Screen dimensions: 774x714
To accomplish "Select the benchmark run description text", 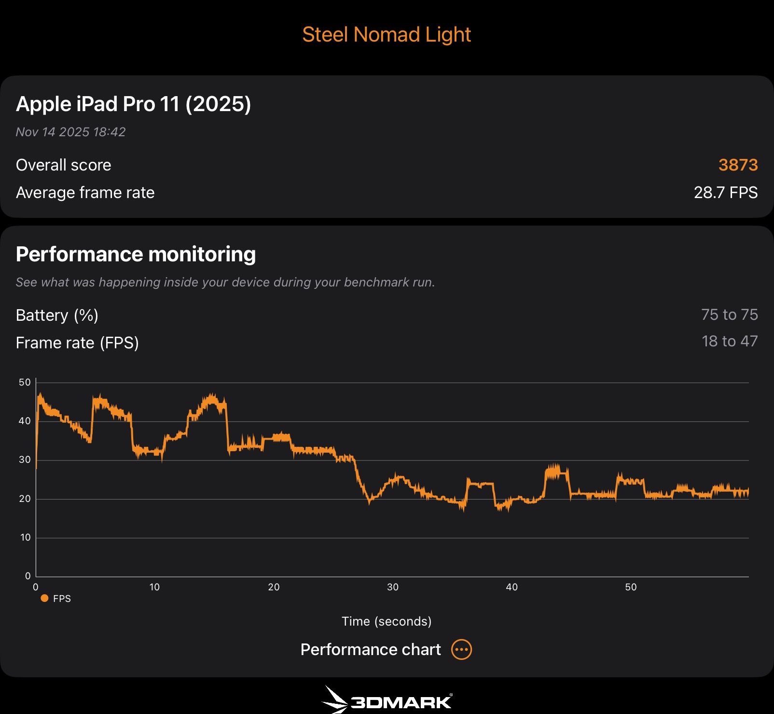I will click(225, 282).
